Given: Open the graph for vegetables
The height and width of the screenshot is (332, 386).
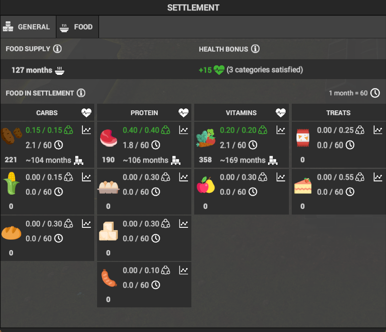Looking at the screenshot, I should 281,130.
